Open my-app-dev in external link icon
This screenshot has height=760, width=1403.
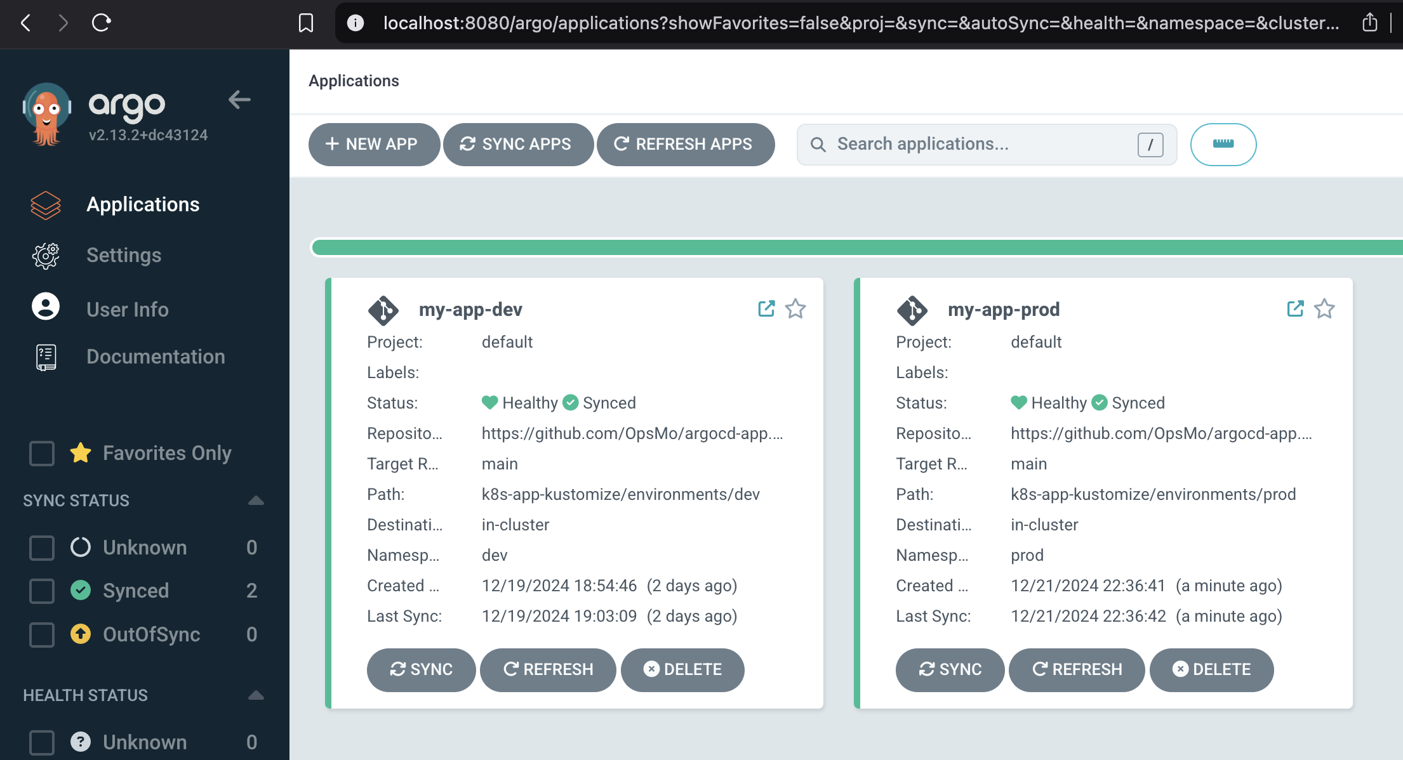pyautogui.click(x=766, y=309)
